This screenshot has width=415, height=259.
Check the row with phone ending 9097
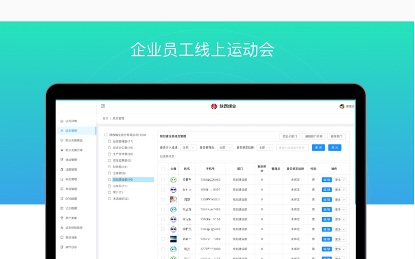[163, 189]
